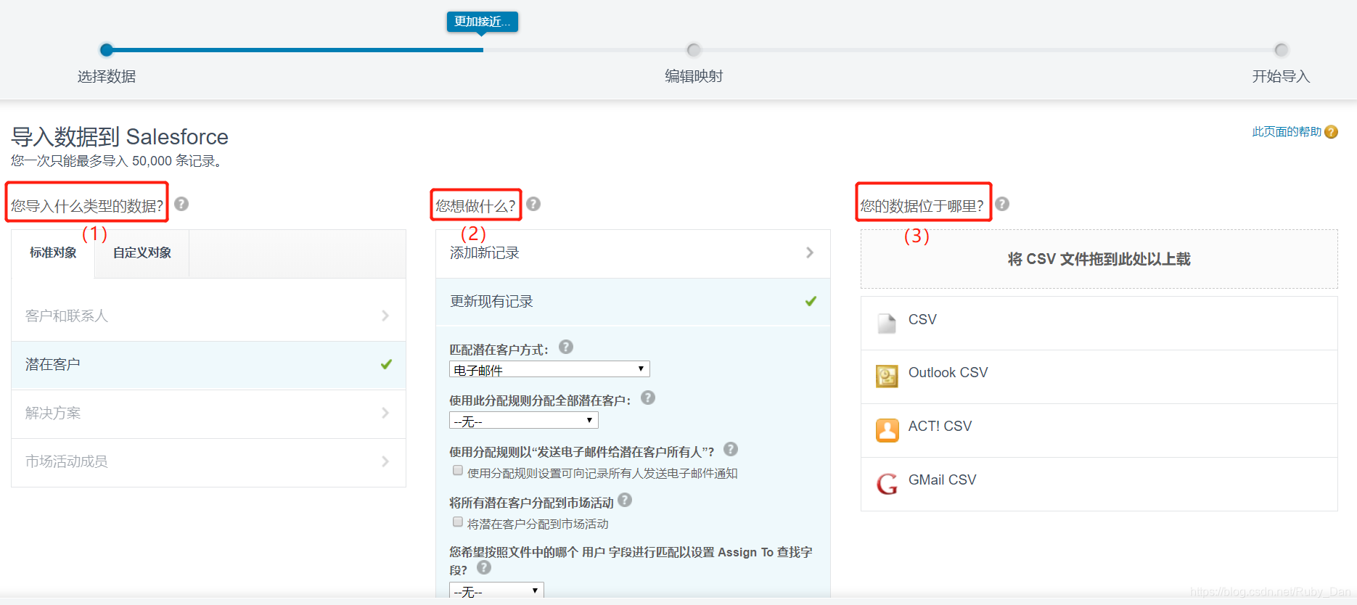1357x605 pixels.
Task: Select 更新现有记录 option
Action: pos(633,302)
